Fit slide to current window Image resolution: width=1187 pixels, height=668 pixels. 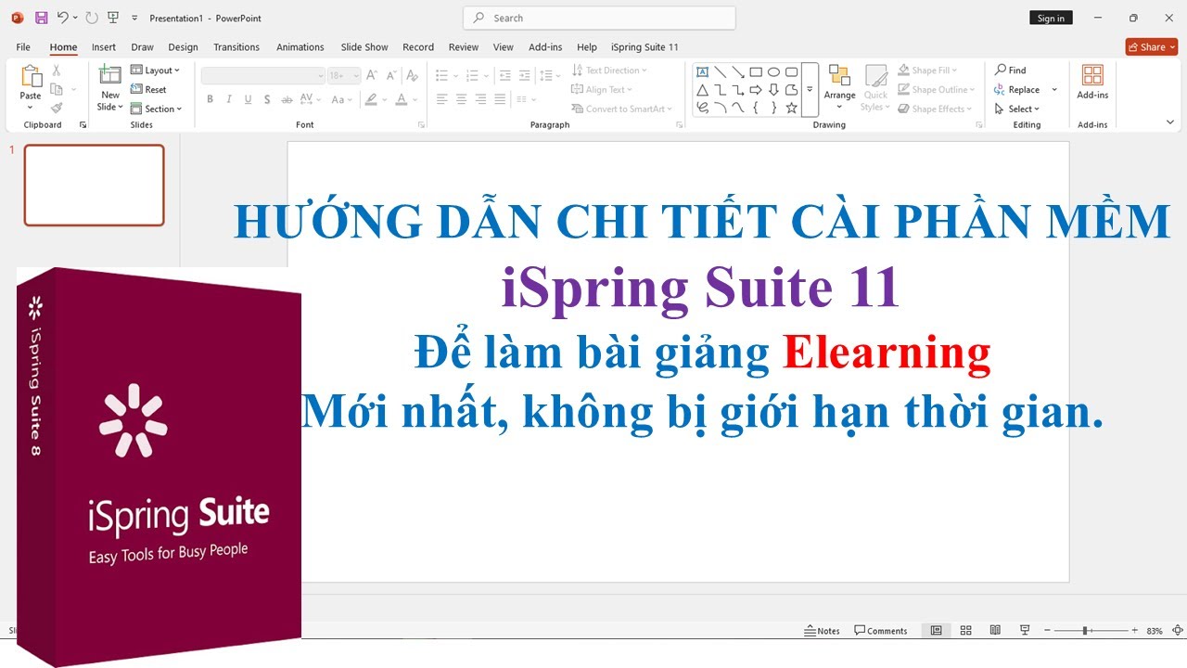1178,631
